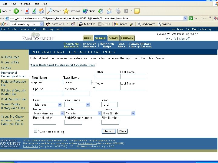Screen dimensions: 218x163
Task: Click the First Name input field
Action: (x=47, y=82)
